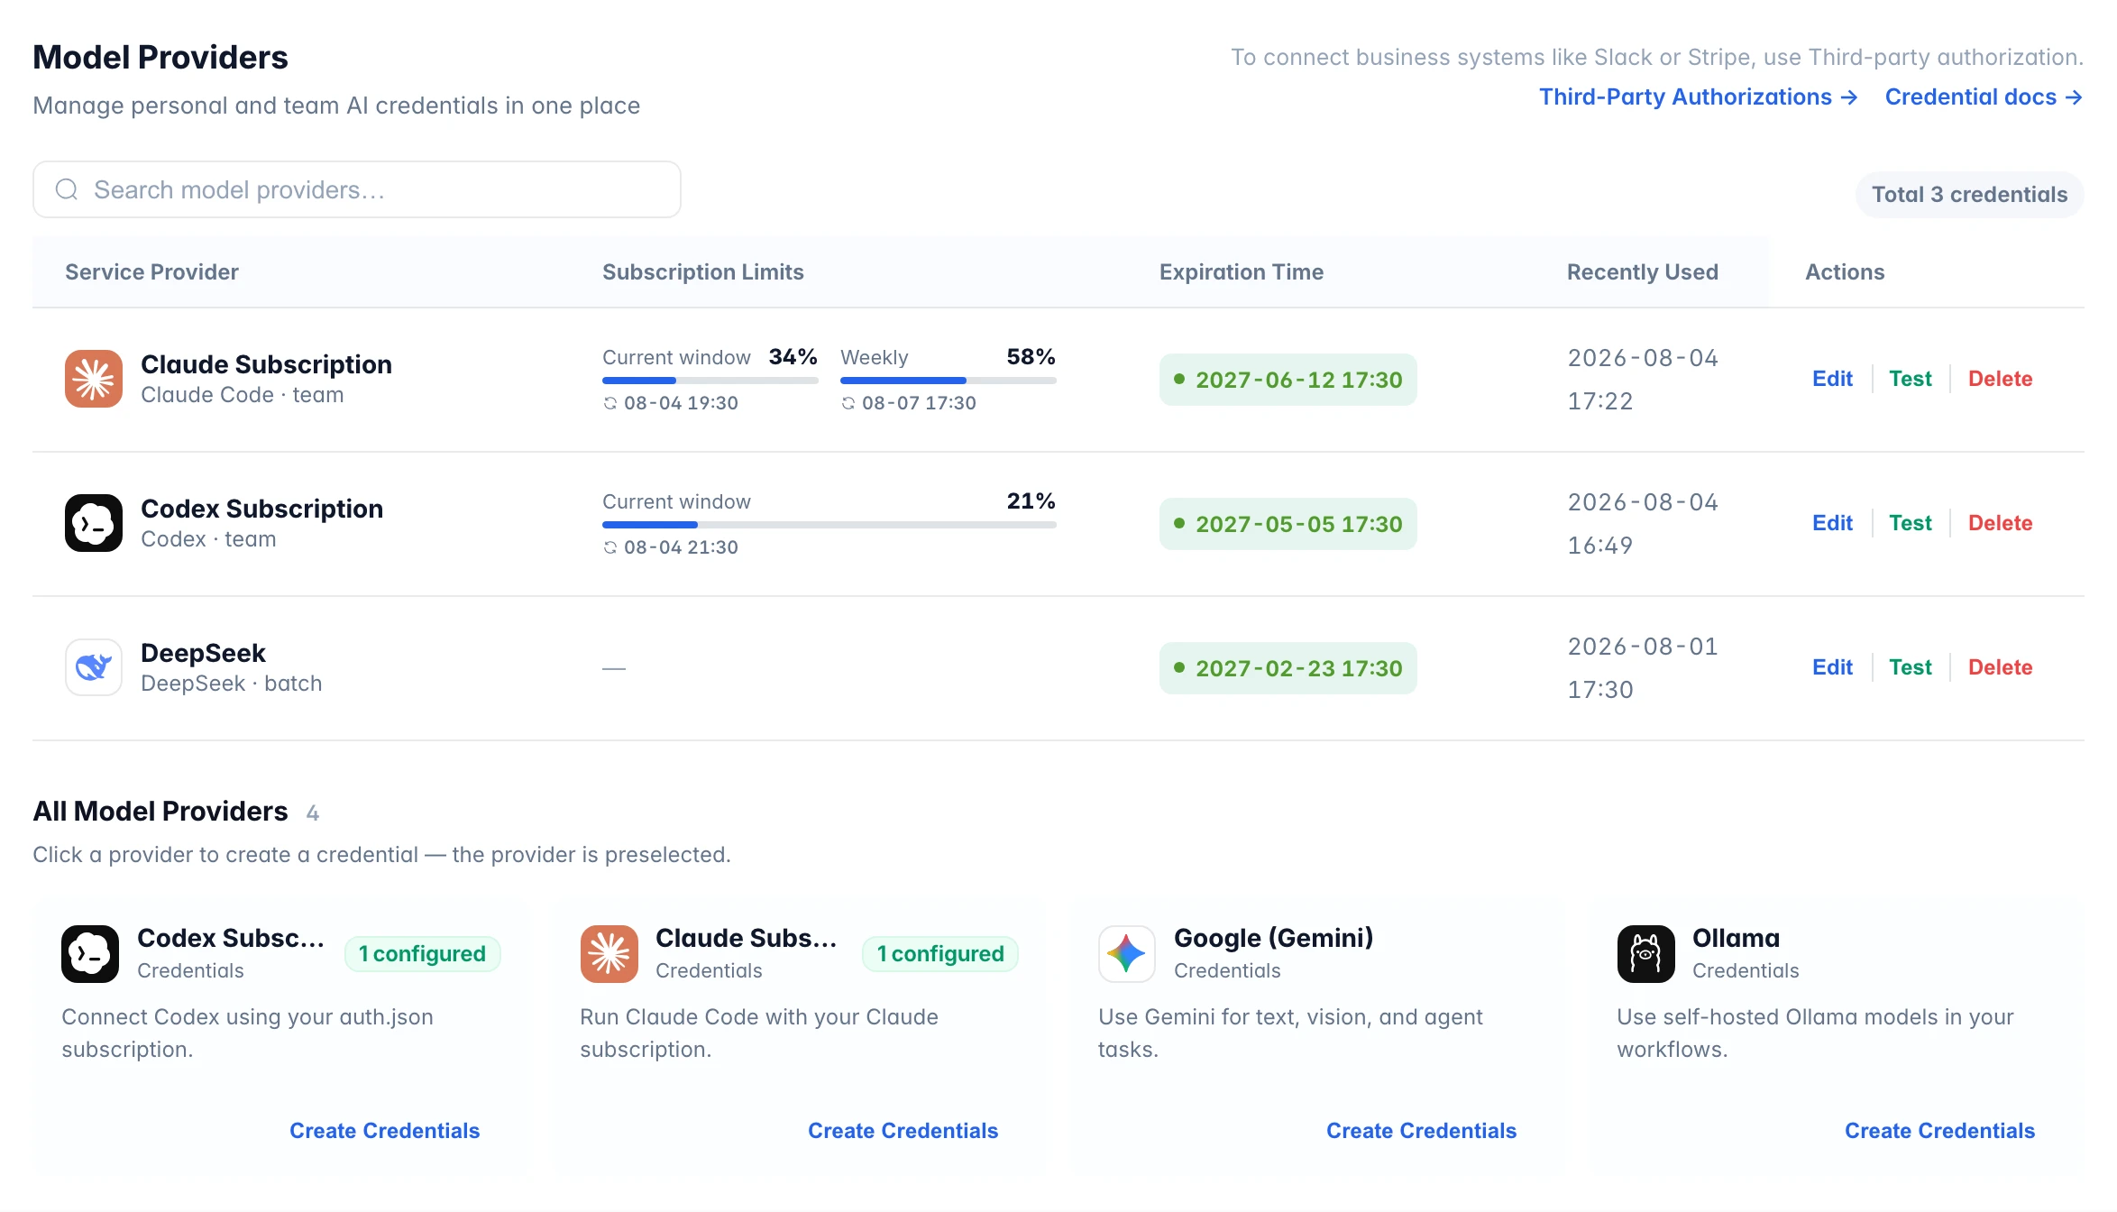Click recently used 2026-08-04 16:49

pos(1643,524)
